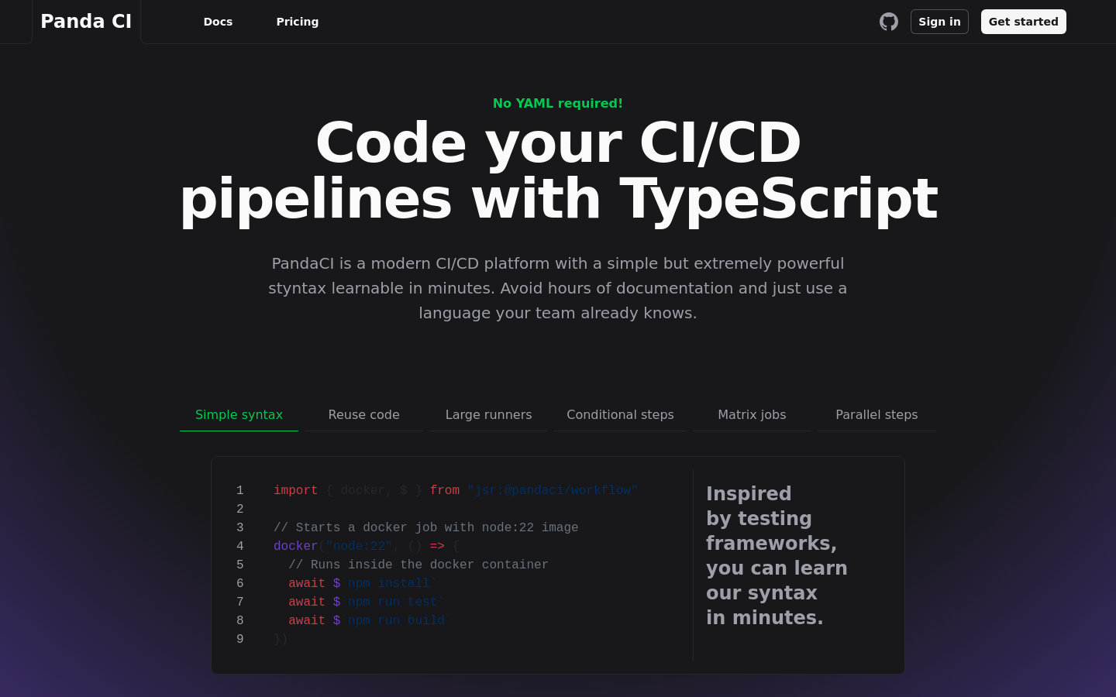Click the PandaCI description paragraph
This screenshot has height=697, width=1116.
pos(558,288)
